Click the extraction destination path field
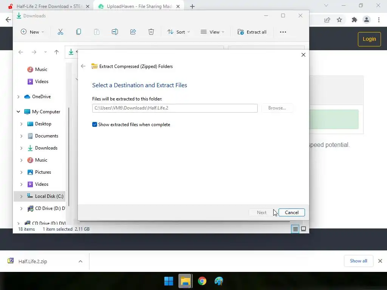 (x=175, y=108)
